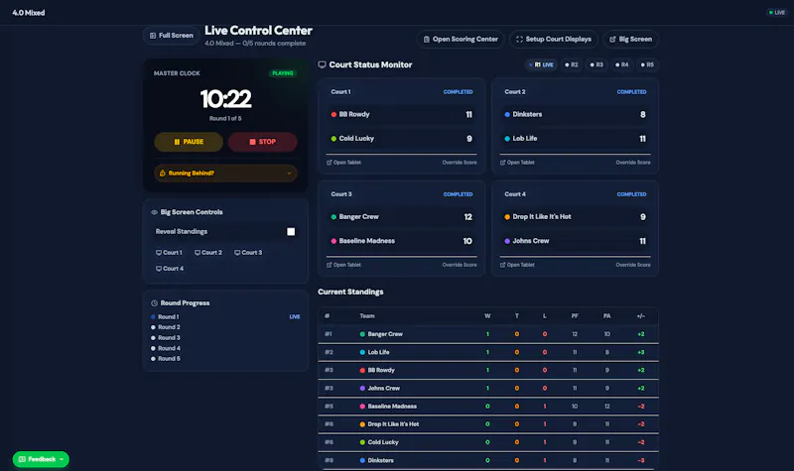
Task: Open Setup Court Displays
Action: click(554, 39)
